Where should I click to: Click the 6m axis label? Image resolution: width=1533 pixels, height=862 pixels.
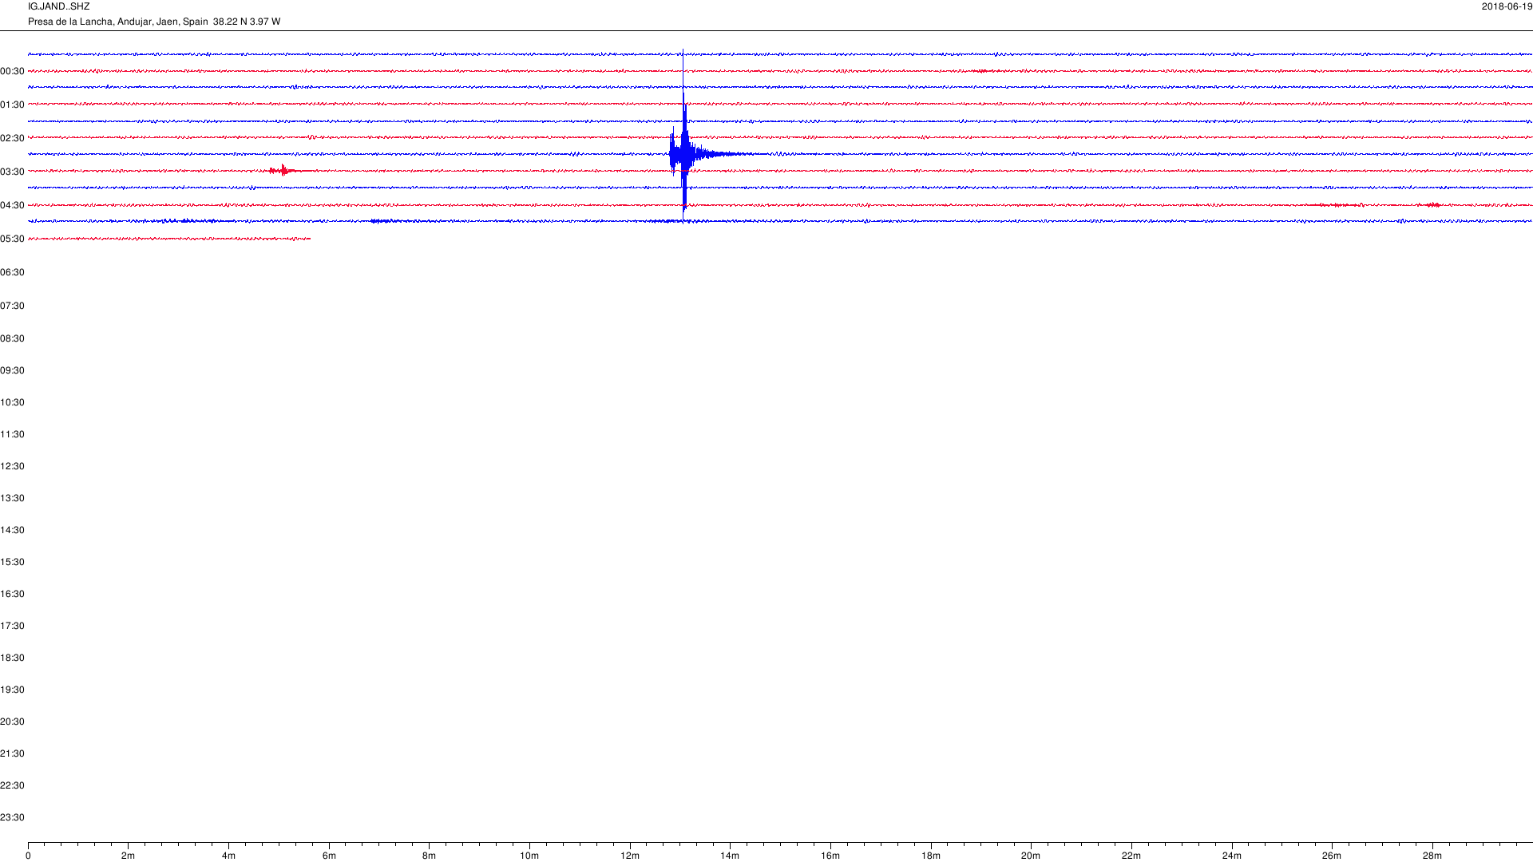point(329,856)
